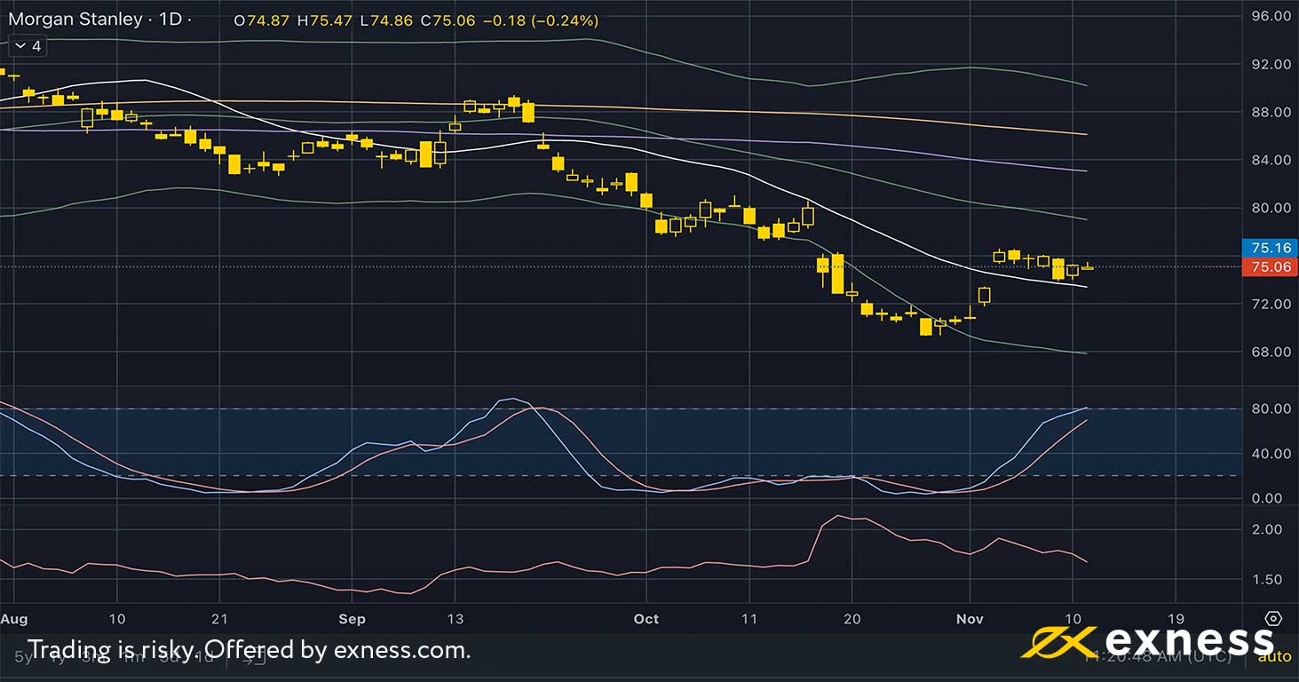
Task: Click the Sep label on time axis
Action: click(x=352, y=619)
